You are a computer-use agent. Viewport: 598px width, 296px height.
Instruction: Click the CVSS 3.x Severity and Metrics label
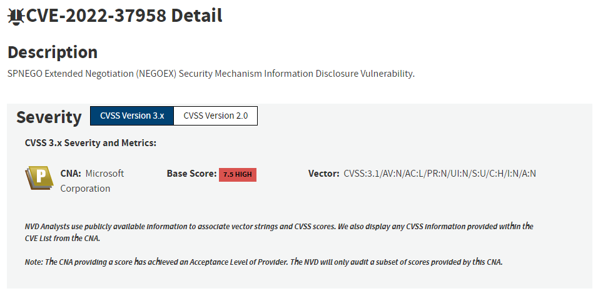tap(90, 143)
